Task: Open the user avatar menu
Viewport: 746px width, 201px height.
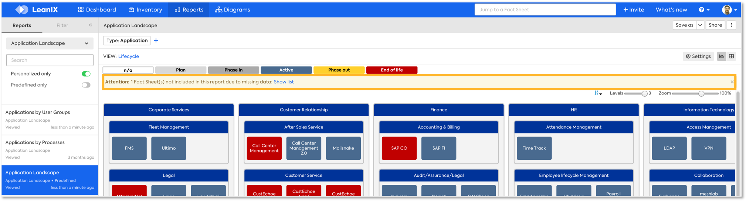Action: click(730, 10)
